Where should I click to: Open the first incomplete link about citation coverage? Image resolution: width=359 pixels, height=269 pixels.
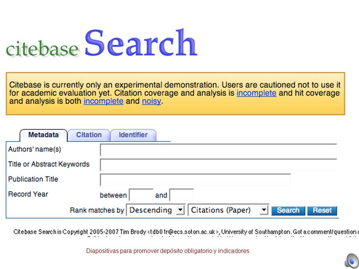[x=257, y=93]
